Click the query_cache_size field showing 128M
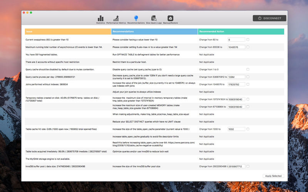The image size is (308, 192). click(x=236, y=77)
